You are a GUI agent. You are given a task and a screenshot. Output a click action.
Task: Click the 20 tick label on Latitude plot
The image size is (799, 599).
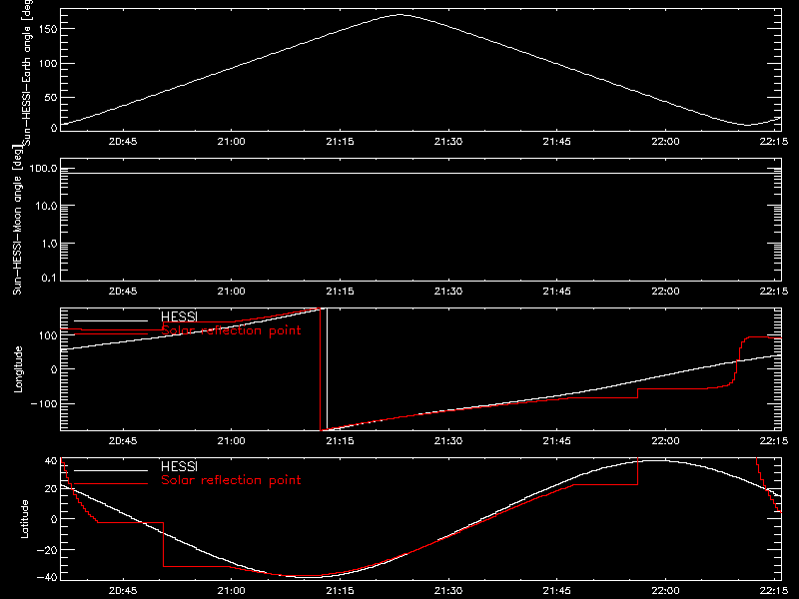[x=51, y=489]
